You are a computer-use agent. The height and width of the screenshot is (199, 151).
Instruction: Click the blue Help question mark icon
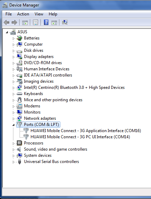tap(46, 22)
